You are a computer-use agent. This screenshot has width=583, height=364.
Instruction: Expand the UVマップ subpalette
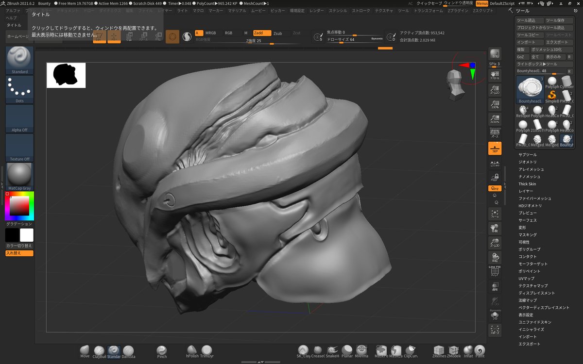(x=526, y=279)
